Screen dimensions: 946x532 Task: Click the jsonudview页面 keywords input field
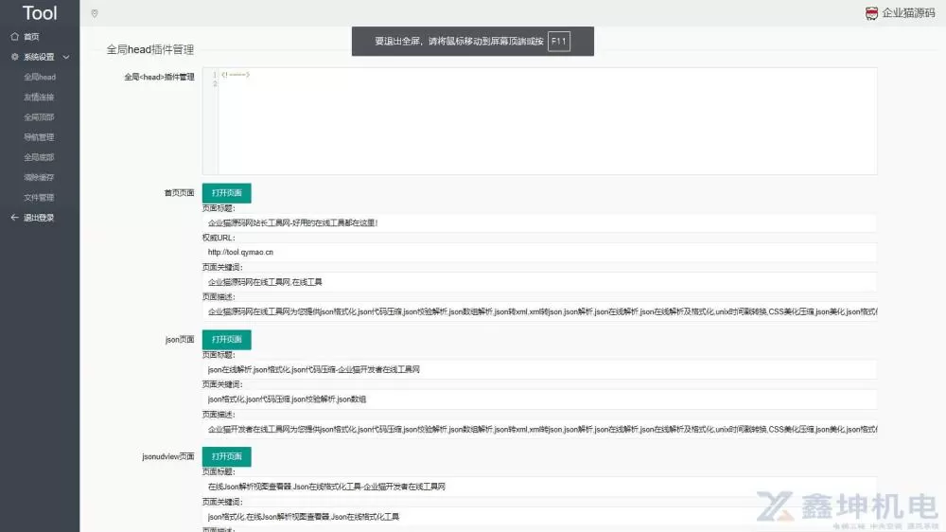[x=539, y=517]
